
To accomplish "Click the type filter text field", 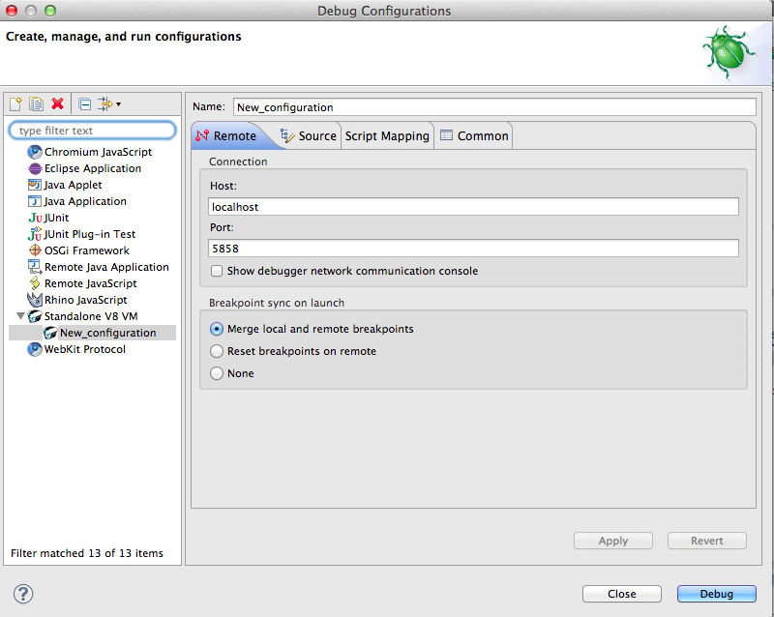I will coord(92,131).
